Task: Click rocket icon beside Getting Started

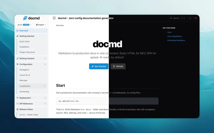Action: point(17,36)
